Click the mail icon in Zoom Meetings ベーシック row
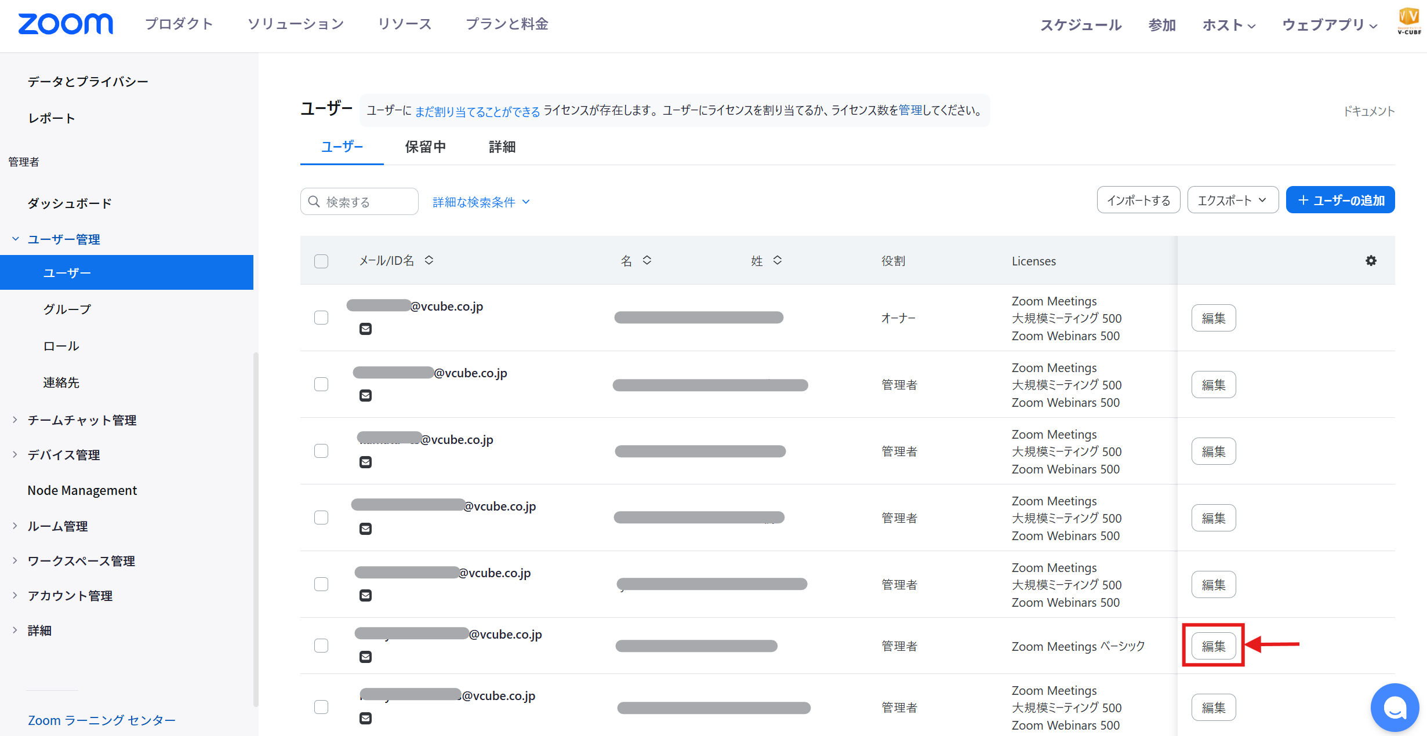 point(365,657)
